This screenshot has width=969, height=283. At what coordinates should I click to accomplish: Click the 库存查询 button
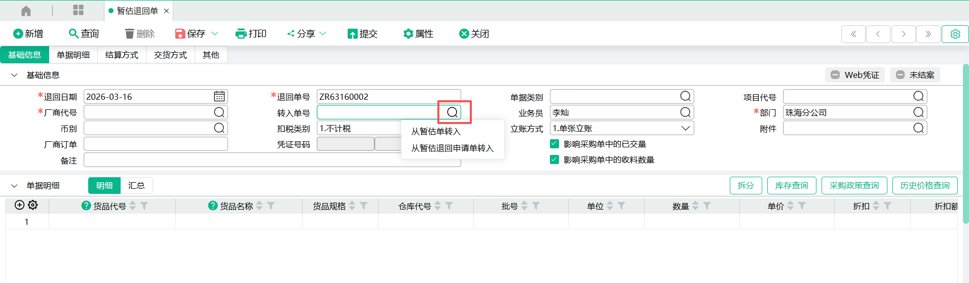791,186
